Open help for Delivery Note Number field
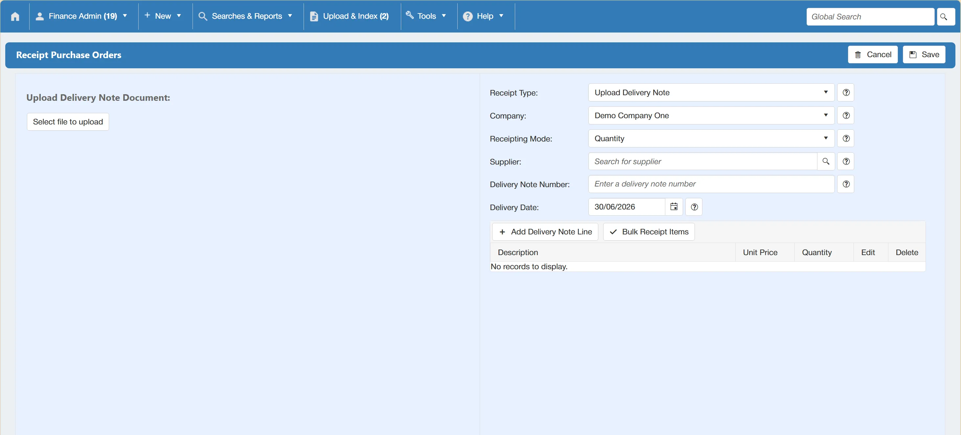This screenshot has height=435, width=961. pyautogui.click(x=846, y=184)
